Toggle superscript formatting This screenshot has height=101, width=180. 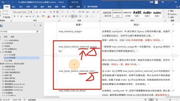click(x=33, y=16)
